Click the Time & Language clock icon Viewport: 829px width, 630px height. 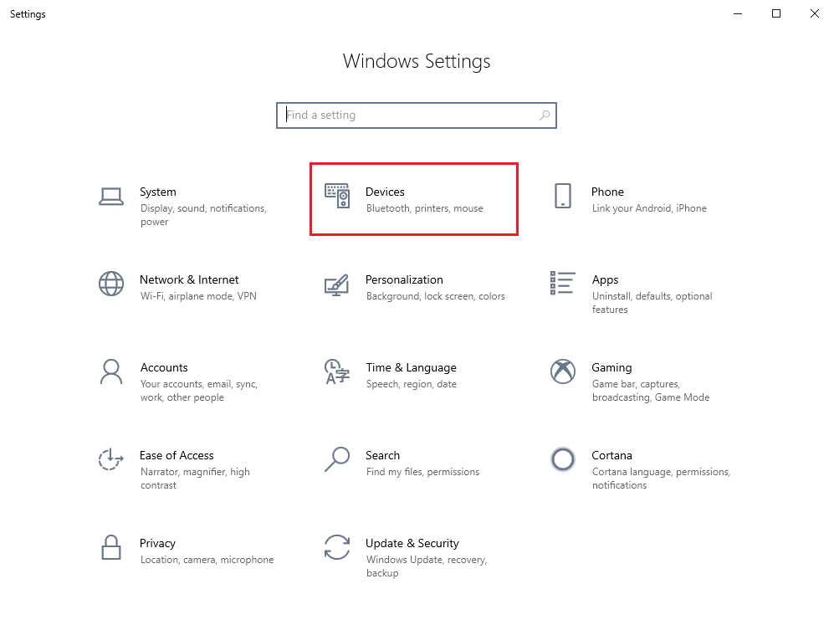coord(337,371)
